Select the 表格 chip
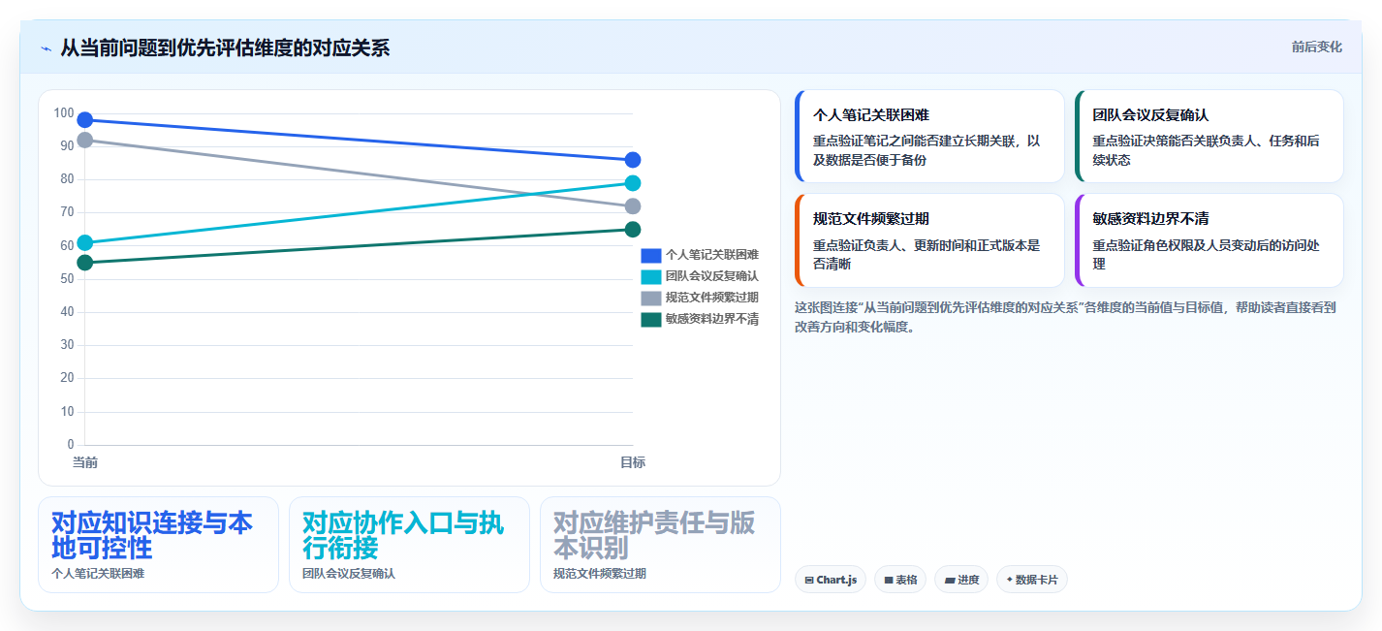Image resolution: width=1382 pixels, height=631 pixels. point(900,580)
